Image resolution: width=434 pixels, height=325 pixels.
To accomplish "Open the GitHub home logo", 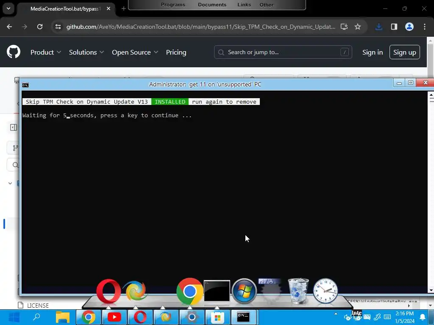I will tap(14, 52).
